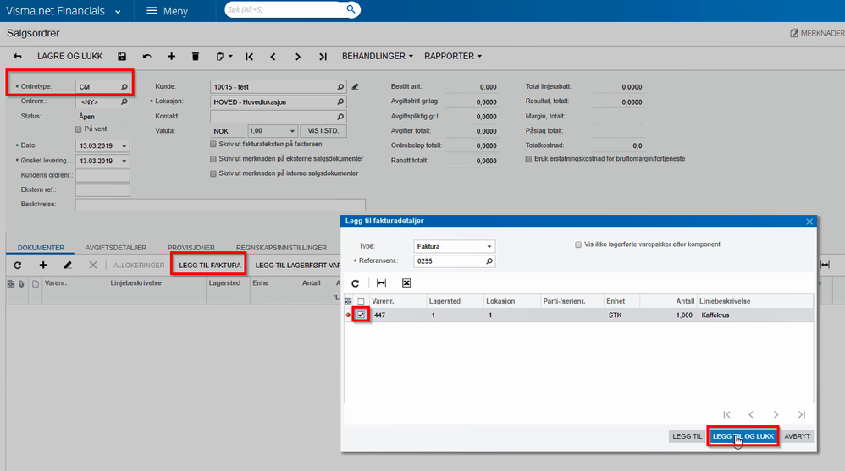Viewport: 845px width, 471px height.
Task: Go to the first record
Action: click(x=249, y=57)
